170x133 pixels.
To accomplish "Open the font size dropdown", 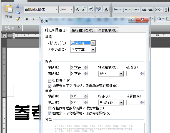I will (71, 9).
